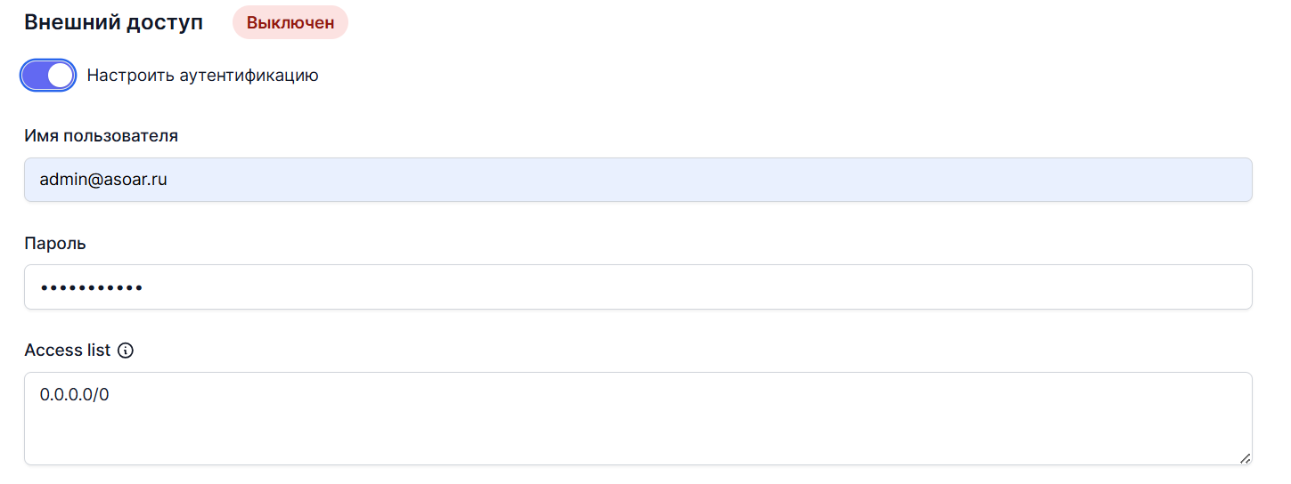Click the Выключен status badge

click(290, 23)
